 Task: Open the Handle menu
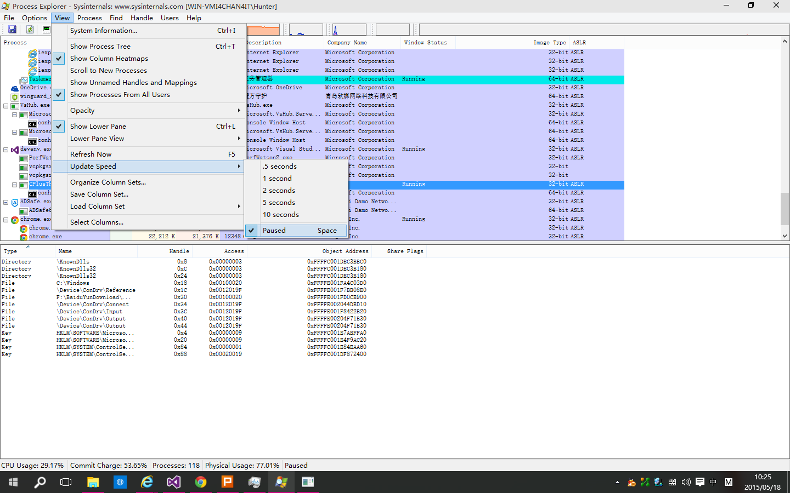[x=142, y=18]
